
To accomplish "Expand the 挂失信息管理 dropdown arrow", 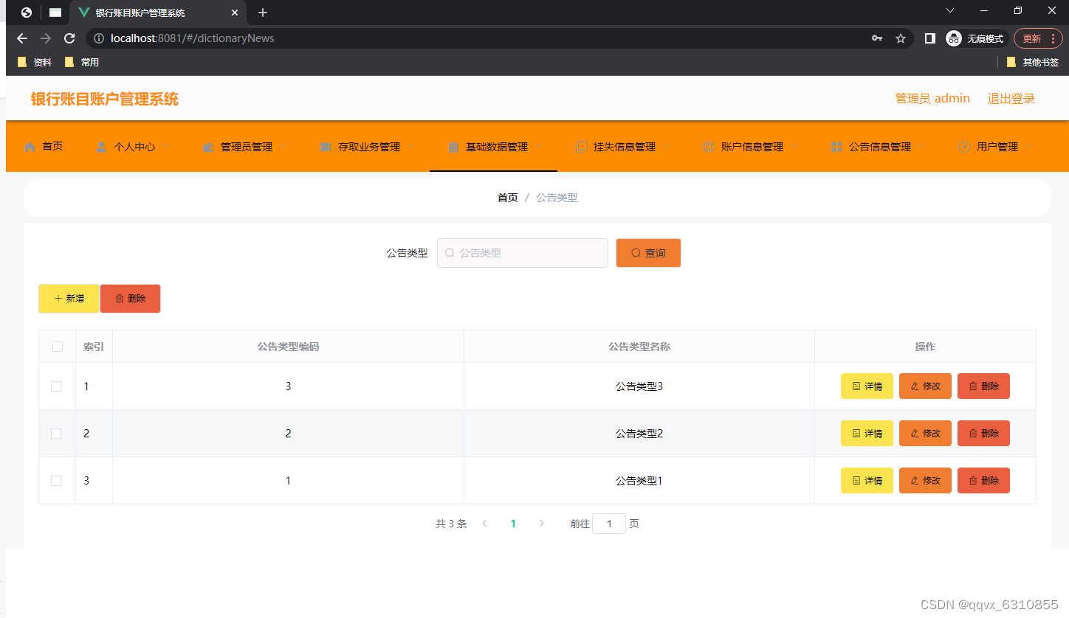I will point(666,146).
